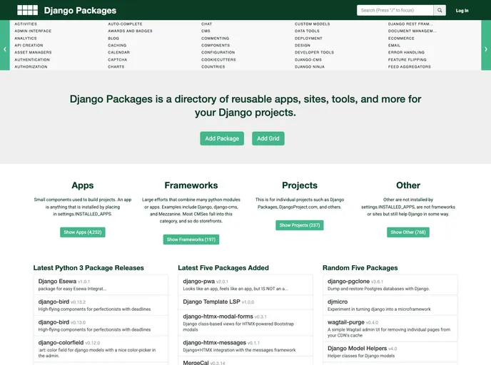Screen dimensions: 491x365
Task: Open the BLOG category
Action: point(113,38)
